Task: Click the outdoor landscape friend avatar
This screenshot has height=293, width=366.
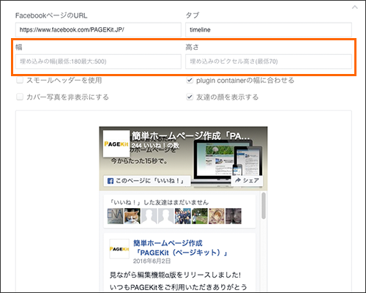Action: (x=200, y=216)
